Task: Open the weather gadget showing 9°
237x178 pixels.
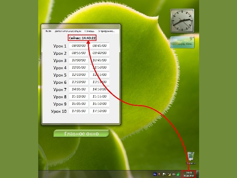Action: pyautogui.click(x=182, y=42)
